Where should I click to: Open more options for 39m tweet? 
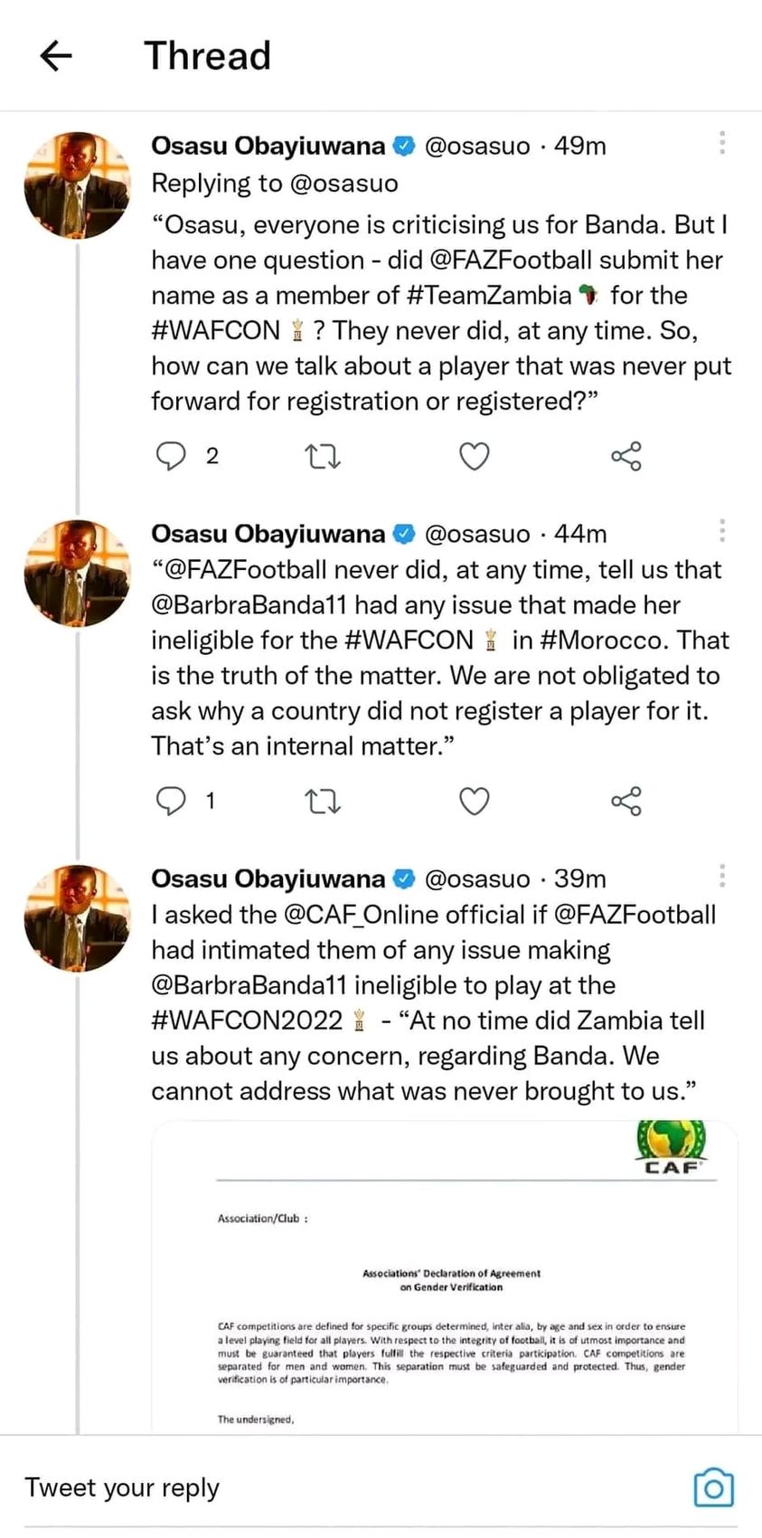(x=722, y=876)
